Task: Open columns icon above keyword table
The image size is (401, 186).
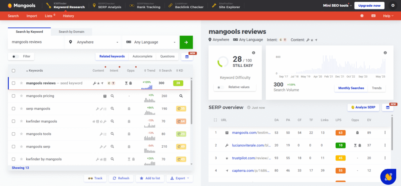Action: coord(187,57)
